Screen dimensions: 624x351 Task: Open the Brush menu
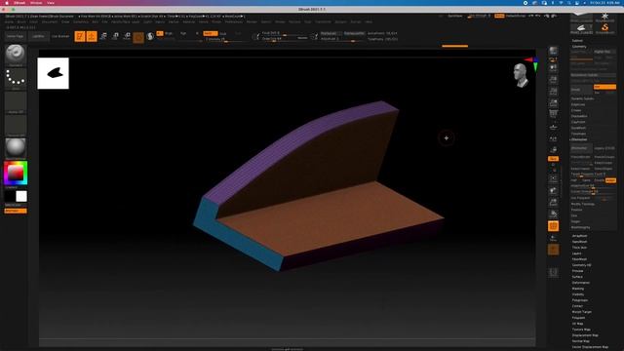[21, 21]
